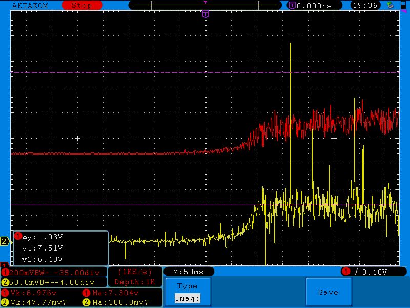410x308 pixels.
Task: Click the AKTAKOM brand logo
Action: 30,5
